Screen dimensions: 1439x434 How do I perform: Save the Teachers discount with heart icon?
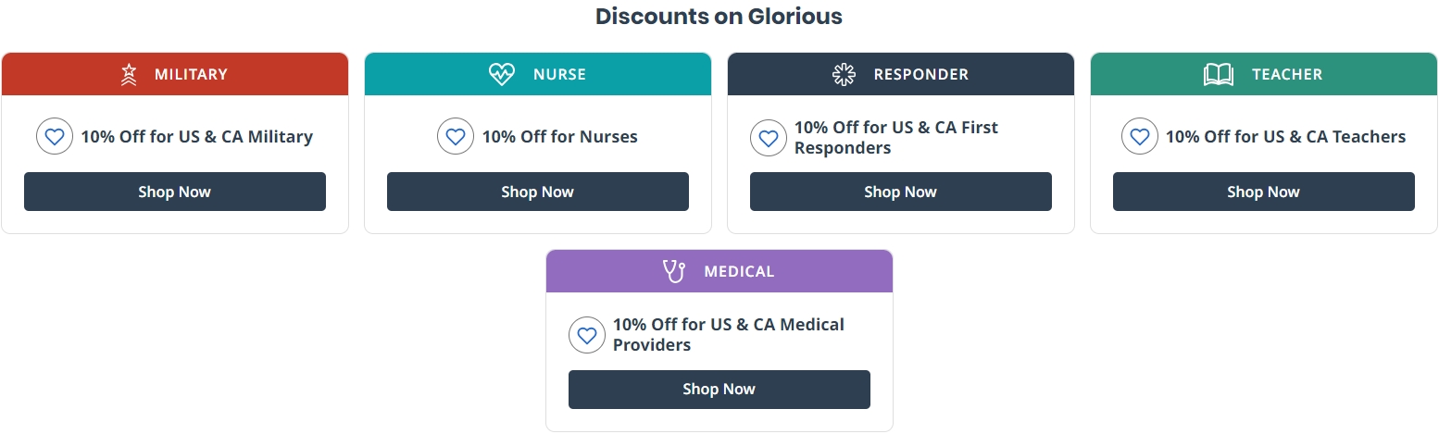pos(1139,137)
